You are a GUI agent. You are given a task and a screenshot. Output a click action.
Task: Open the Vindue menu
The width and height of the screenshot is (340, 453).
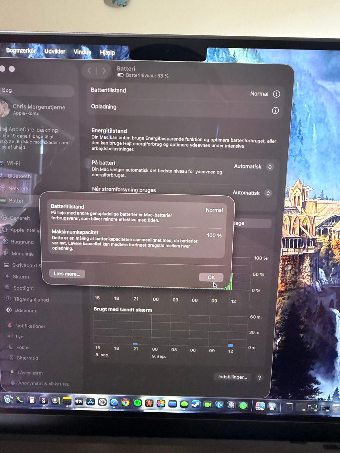pyautogui.click(x=82, y=52)
